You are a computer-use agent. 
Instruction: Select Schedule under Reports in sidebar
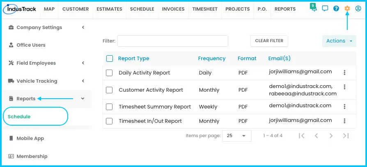coord(19,116)
